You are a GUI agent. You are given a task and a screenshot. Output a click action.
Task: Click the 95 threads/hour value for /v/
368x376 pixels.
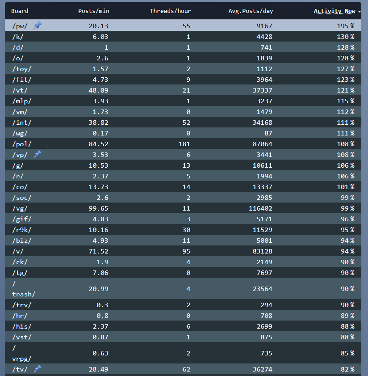tap(186, 251)
